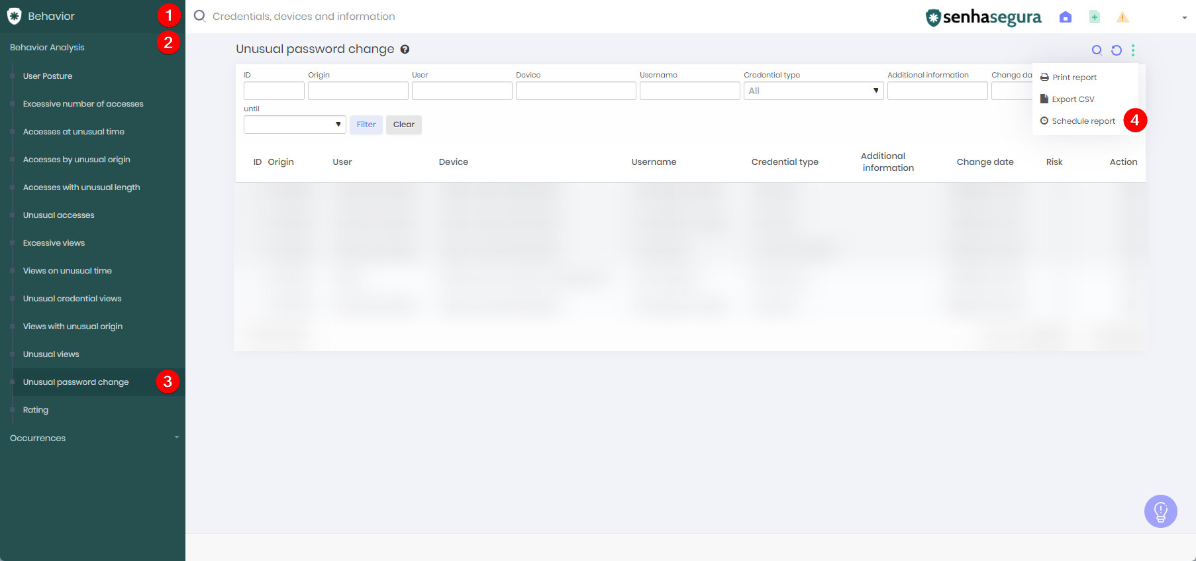Open Unusual credential views
The height and width of the screenshot is (561, 1196).
(x=72, y=299)
